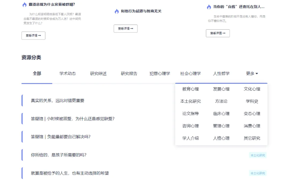Choose 其它研究 from the dropdown menu
This screenshot has height=182, width=292.
[252, 138]
